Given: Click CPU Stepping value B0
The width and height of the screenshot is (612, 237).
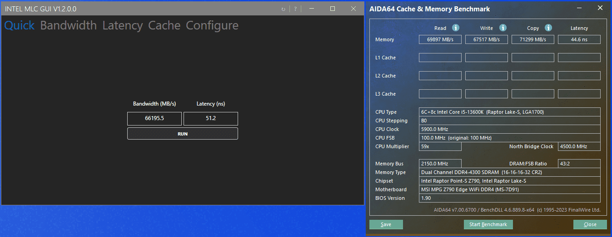Looking at the screenshot, I should (510, 121).
